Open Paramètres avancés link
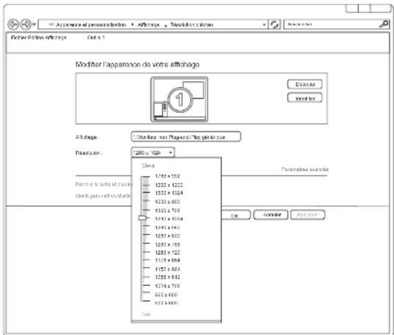 click(x=304, y=169)
